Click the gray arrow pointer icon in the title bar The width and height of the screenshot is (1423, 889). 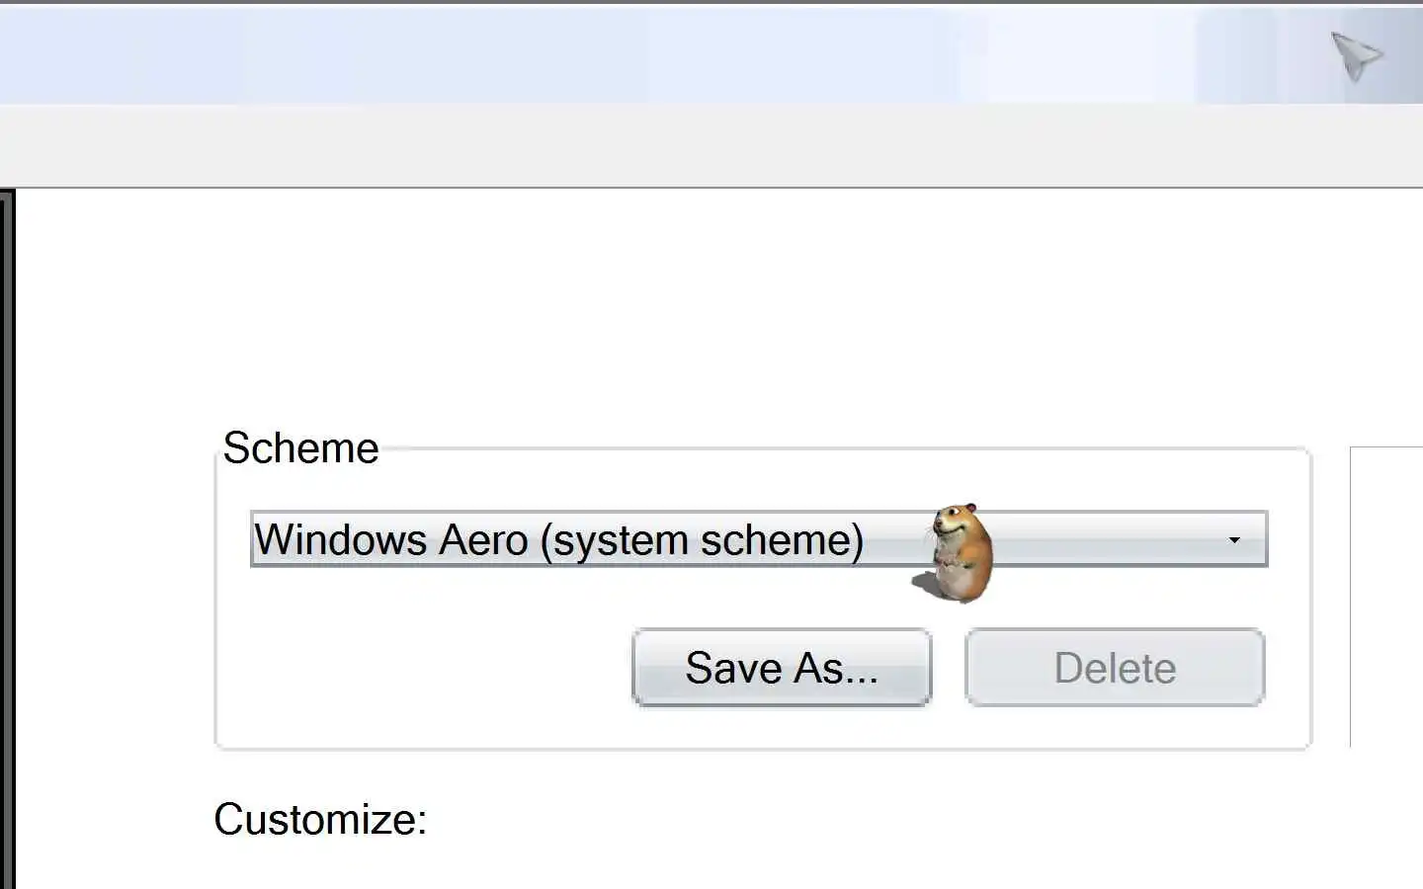(1356, 54)
